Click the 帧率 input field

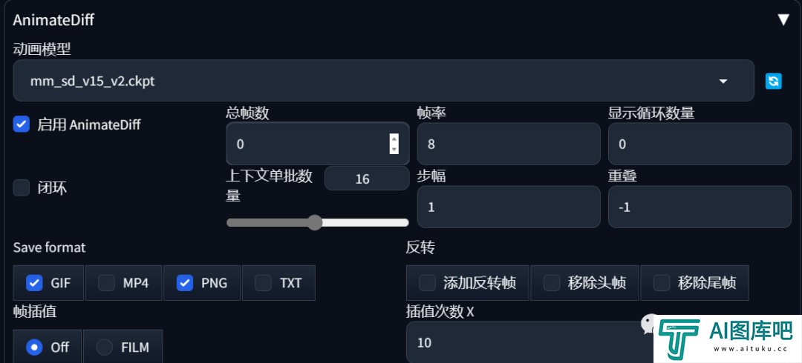tap(509, 144)
